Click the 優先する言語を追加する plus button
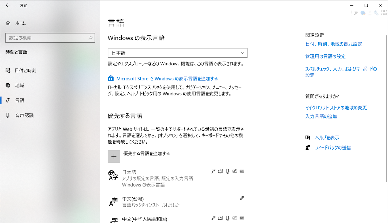Viewport: 388px width, 223px height. (x=114, y=156)
